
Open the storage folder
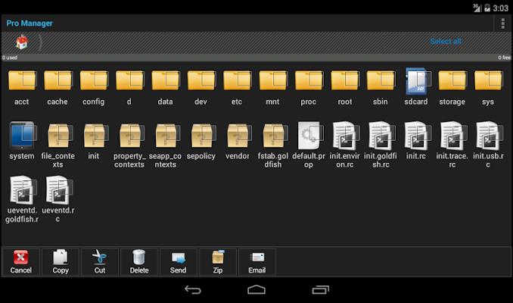click(452, 87)
